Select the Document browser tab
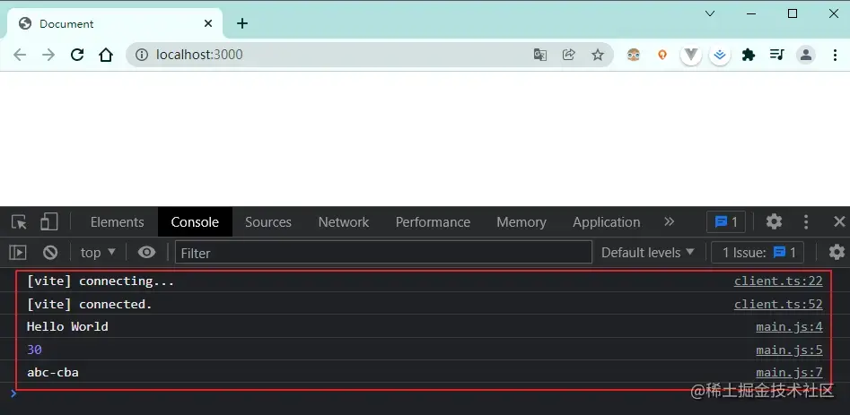The image size is (850, 415). pyautogui.click(x=115, y=23)
